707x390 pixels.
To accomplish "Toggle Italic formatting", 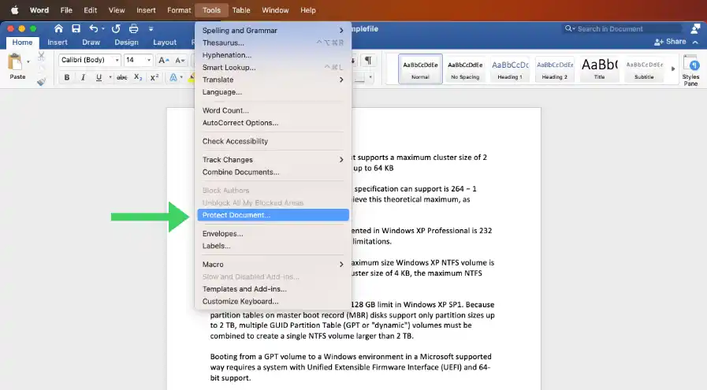I will click(83, 77).
